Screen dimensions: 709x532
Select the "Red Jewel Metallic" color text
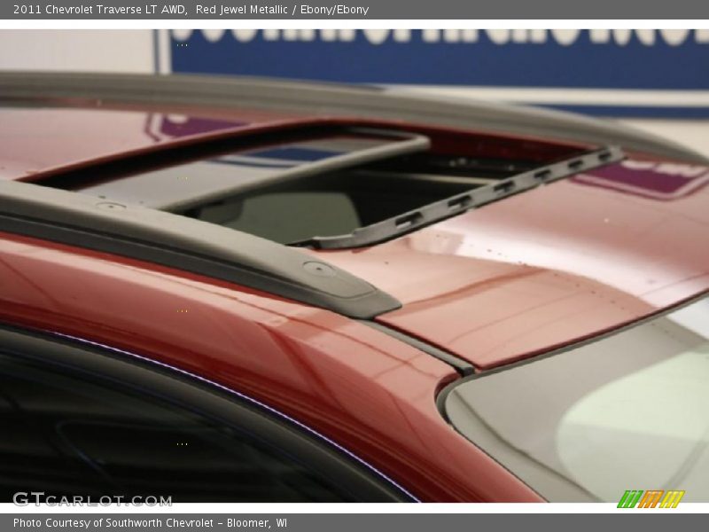click(x=244, y=10)
